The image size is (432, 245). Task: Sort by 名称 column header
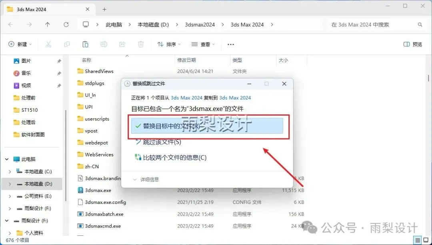[86, 60]
